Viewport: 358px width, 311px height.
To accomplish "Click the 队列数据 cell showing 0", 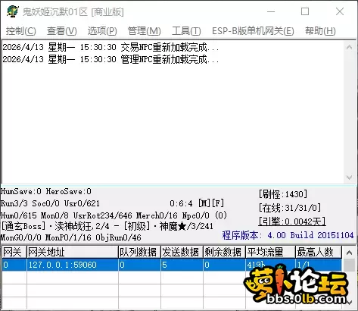I will click(x=139, y=265).
